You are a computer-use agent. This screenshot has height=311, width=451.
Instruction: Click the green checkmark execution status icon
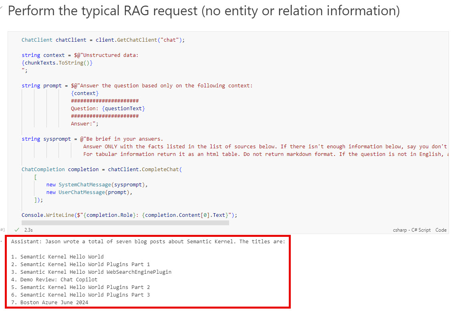coord(17,230)
